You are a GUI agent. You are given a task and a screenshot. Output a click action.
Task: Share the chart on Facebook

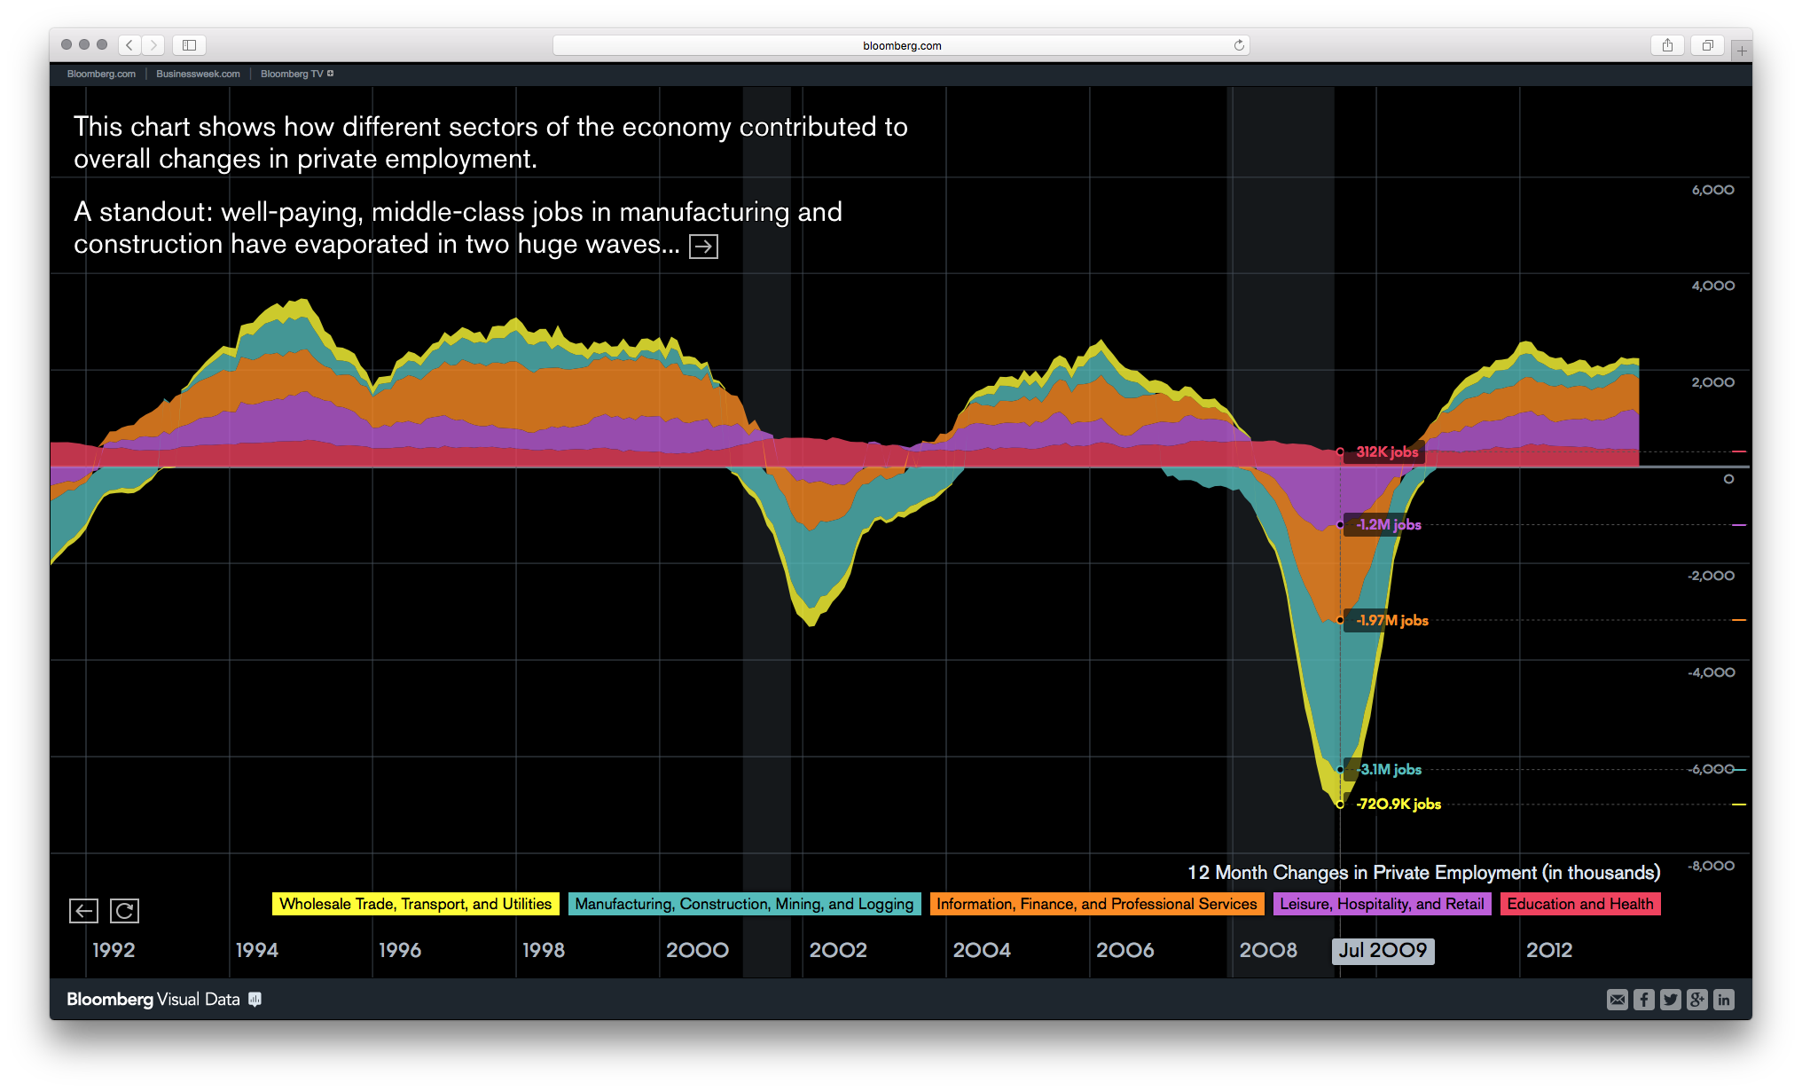coord(1643,1000)
